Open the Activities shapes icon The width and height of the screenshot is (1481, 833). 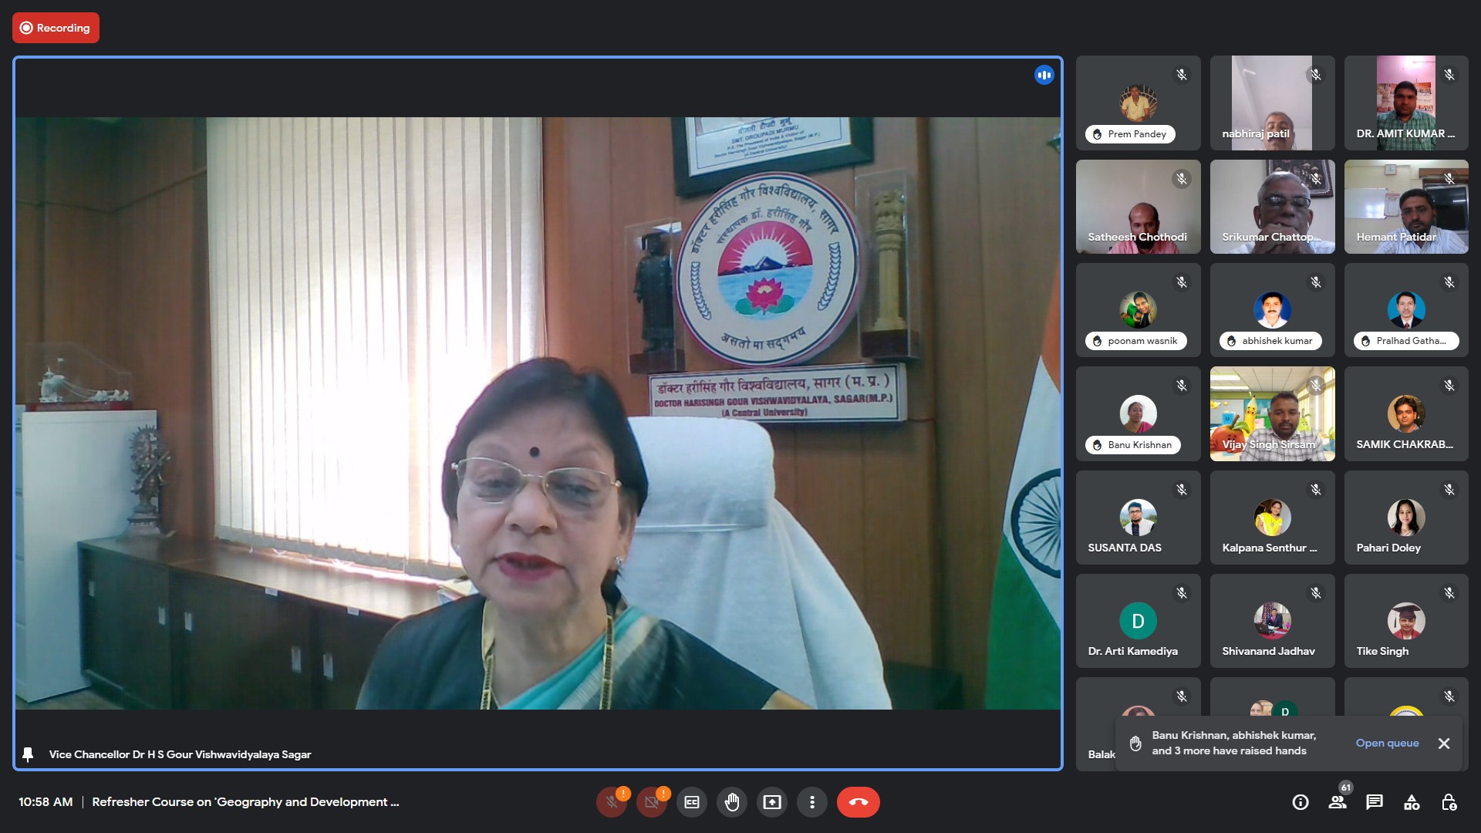coord(1412,802)
